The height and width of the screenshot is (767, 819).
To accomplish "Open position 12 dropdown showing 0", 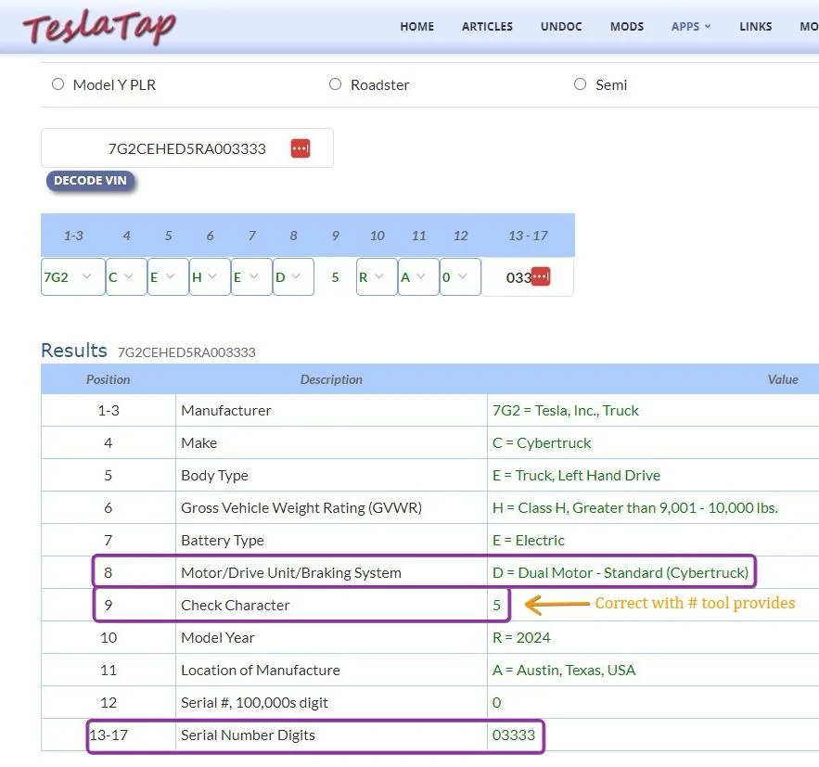I will click(460, 276).
